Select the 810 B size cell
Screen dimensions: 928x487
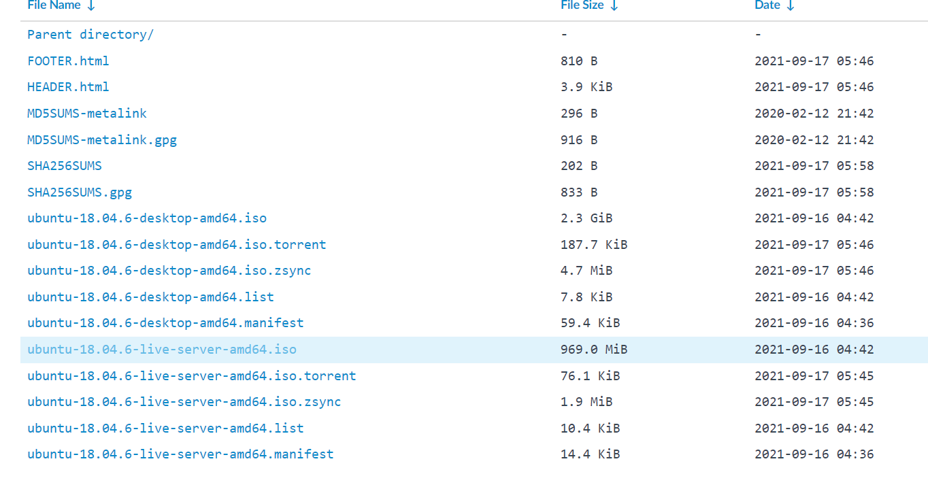click(x=579, y=61)
